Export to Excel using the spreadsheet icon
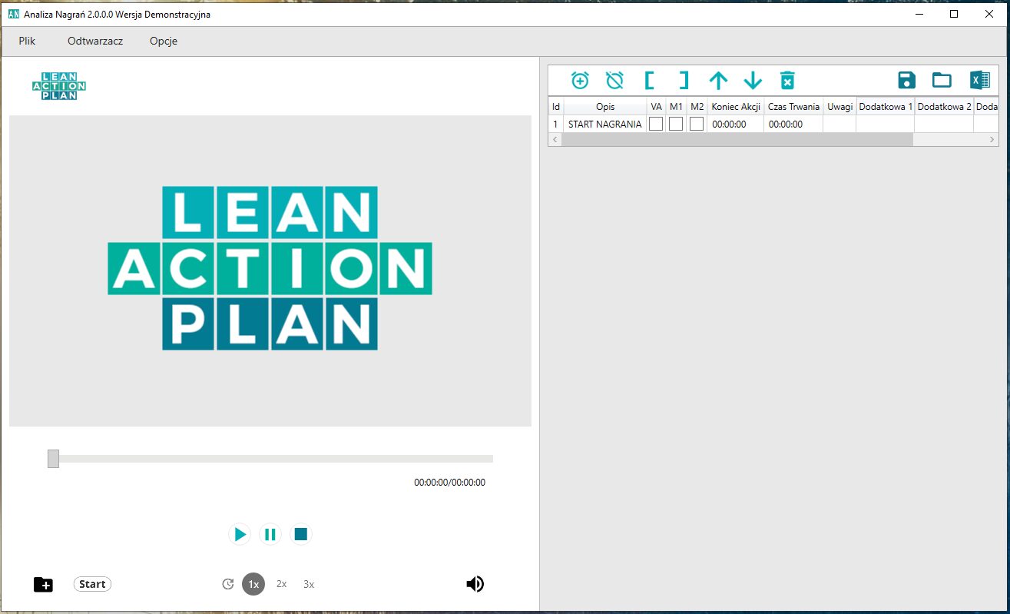The image size is (1010, 614). [979, 80]
